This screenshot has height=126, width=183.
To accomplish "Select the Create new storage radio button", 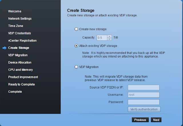I will point(76,29).
